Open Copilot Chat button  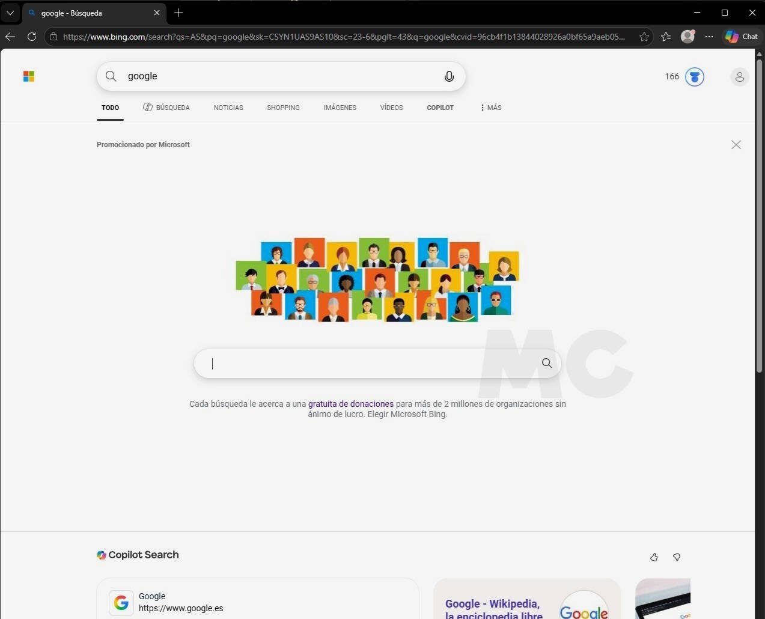click(x=742, y=37)
